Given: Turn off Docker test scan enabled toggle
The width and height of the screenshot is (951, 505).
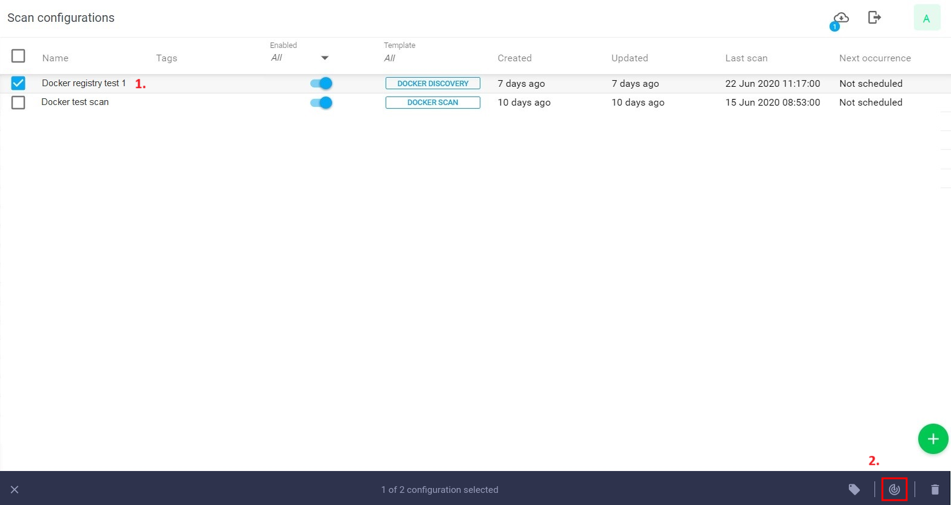Looking at the screenshot, I should point(321,102).
